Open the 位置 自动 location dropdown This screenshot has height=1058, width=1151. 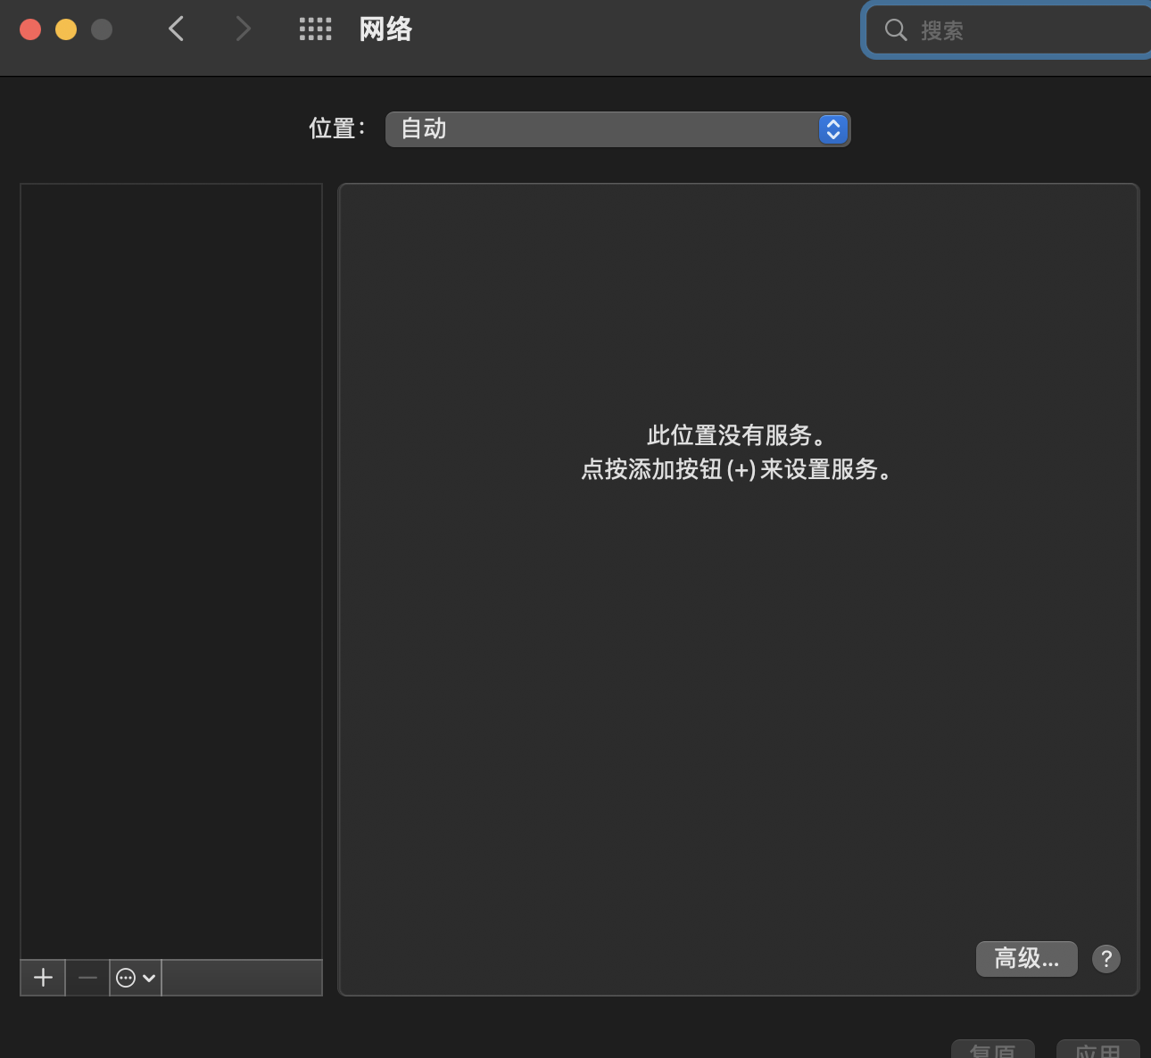click(x=617, y=129)
